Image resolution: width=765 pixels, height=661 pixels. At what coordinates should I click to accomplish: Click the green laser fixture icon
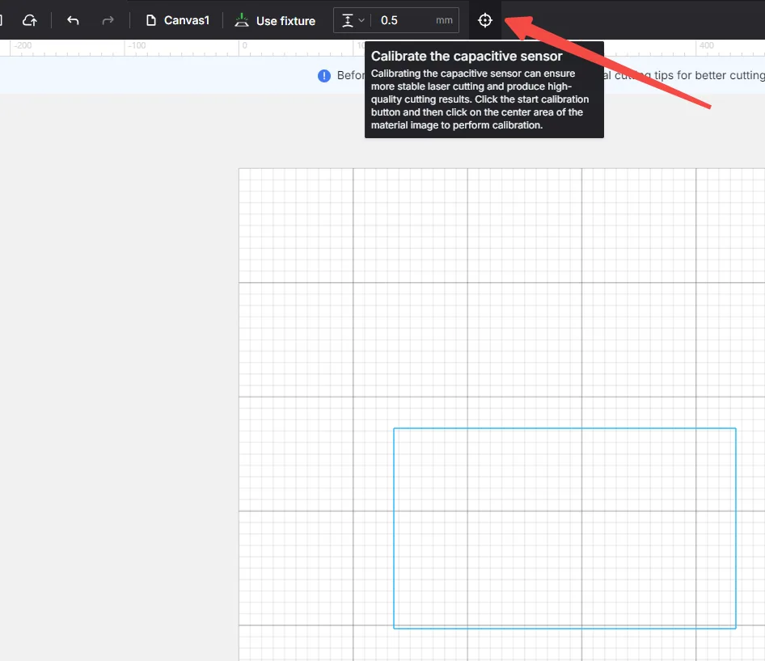pos(242,20)
